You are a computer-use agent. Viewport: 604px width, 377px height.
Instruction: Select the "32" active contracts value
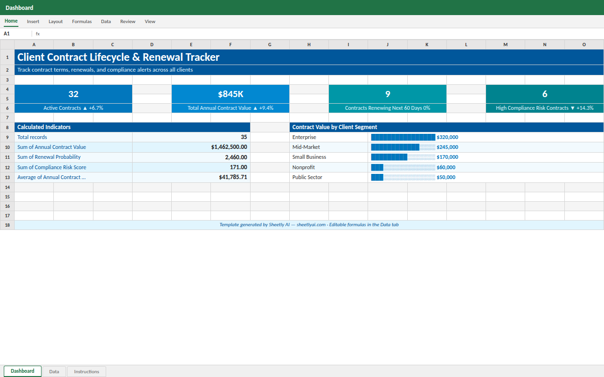pyautogui.click(x=74, y=94)
